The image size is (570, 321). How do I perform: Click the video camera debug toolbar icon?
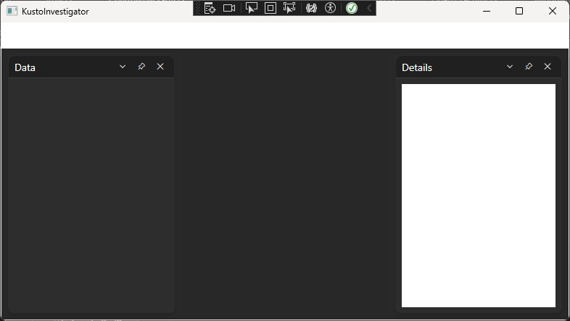pos(229,8)
